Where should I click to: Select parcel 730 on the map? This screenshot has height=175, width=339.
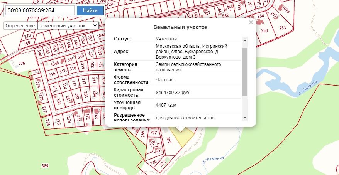click(153, 162)
